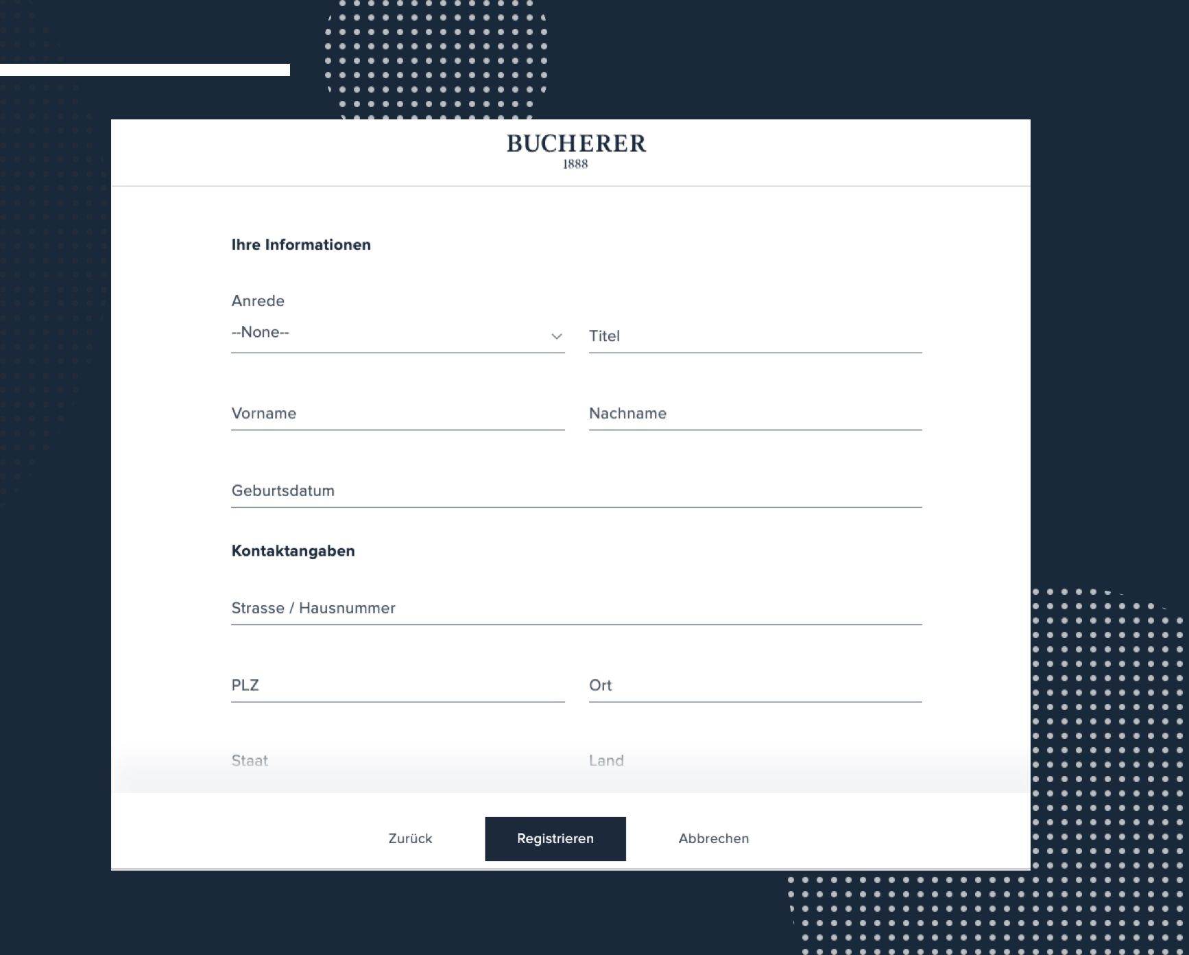Cancel registration via Abbrechen
This screenshot has width=1189, height=955.
pyautogui.click(x=713, y=838)
